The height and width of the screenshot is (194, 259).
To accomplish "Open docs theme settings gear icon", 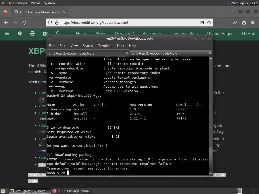I will click(x=20, y=34).
